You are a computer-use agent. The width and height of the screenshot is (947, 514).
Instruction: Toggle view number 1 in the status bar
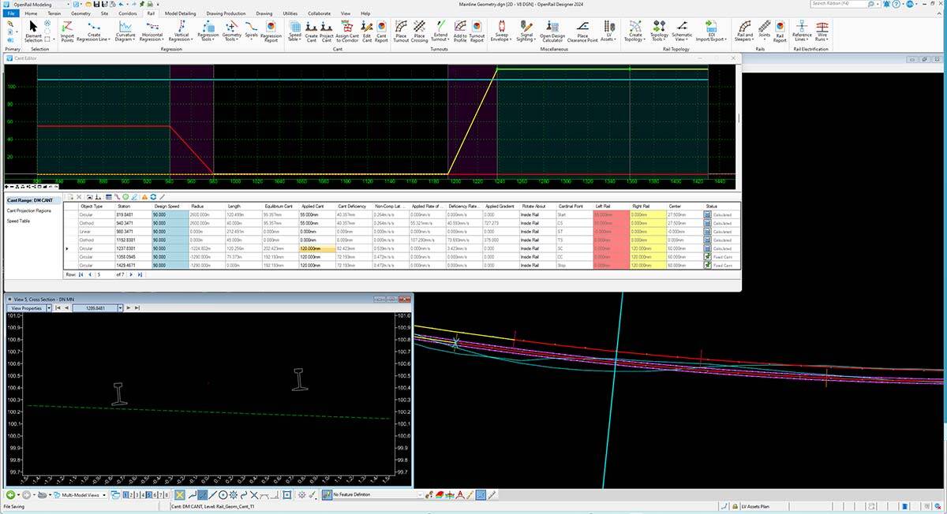[125, 494]
